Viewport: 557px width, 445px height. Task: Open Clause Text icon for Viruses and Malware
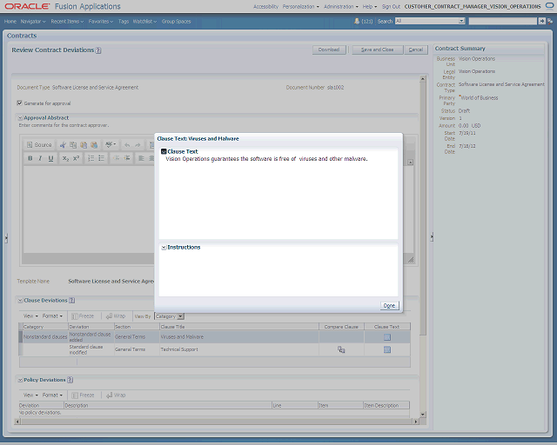387,337
